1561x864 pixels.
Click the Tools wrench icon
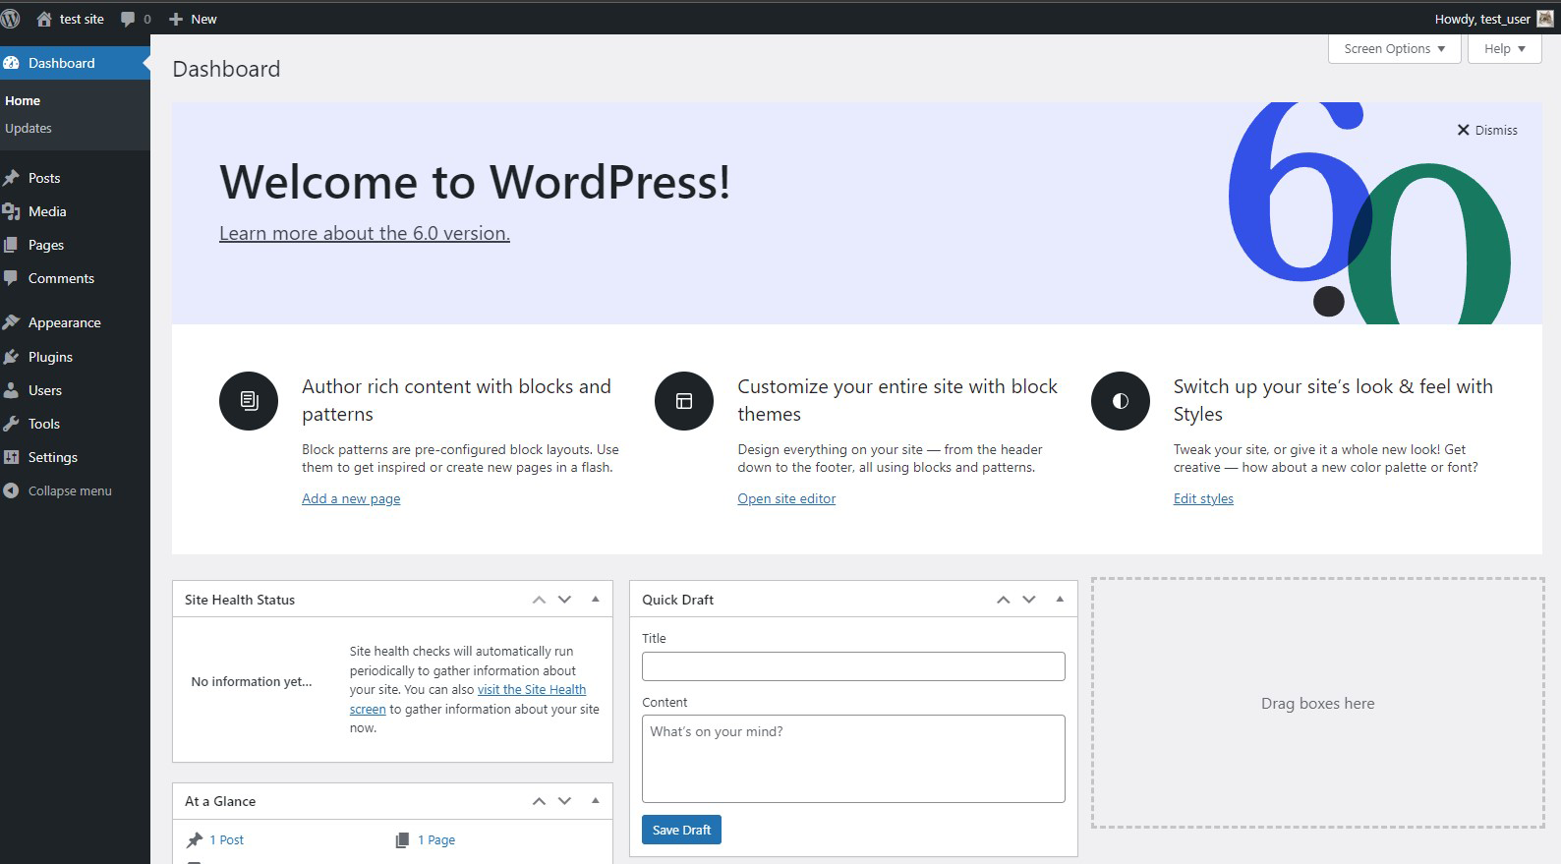click(11, 424)
